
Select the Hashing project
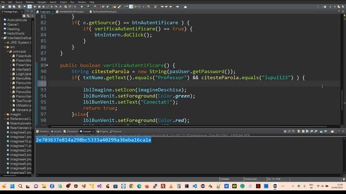click(x=13, y=29)
